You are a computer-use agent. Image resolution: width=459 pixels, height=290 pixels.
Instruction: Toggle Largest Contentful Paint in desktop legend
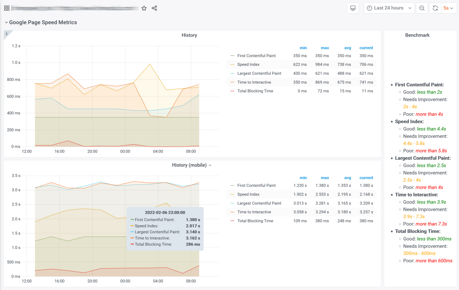tap(259, 73)
